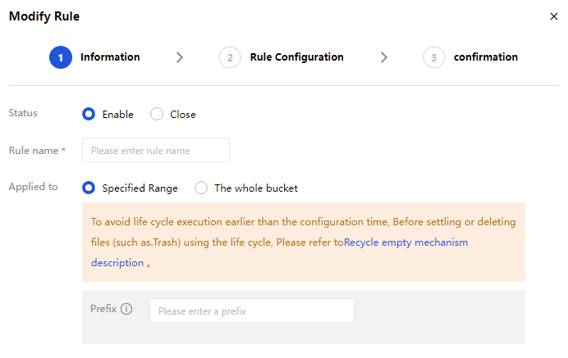Image resolution: width=568 pixels, height=358 pixels.
Task: Apply the rule to the whole bucket
Action: [201, 188]
